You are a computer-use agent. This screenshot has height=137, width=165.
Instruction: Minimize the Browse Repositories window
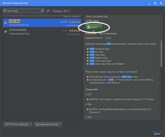tap(149, 3)
